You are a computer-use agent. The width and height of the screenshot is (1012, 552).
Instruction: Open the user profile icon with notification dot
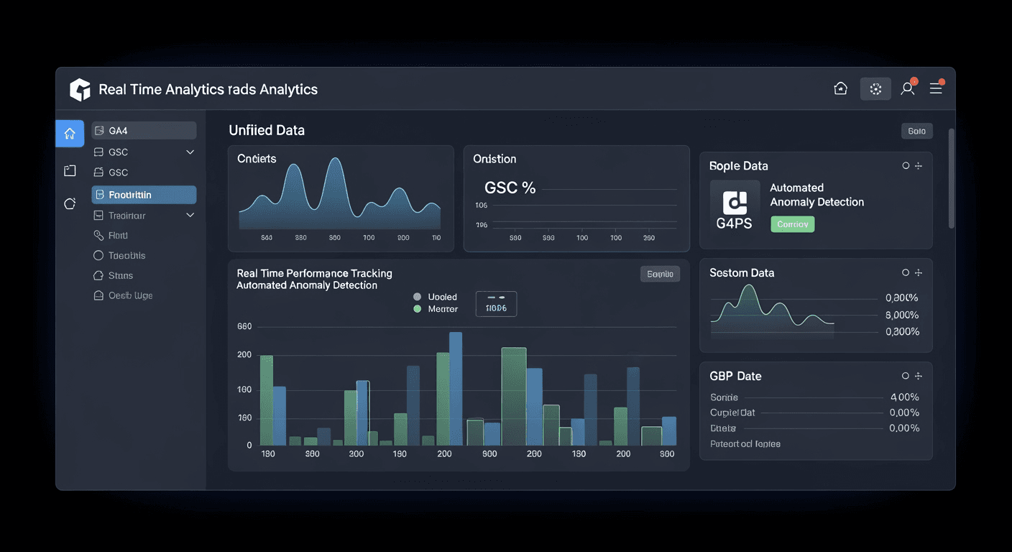tap(908, 88)
